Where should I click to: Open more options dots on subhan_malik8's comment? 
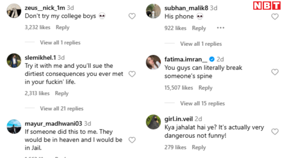click(220, 28)
